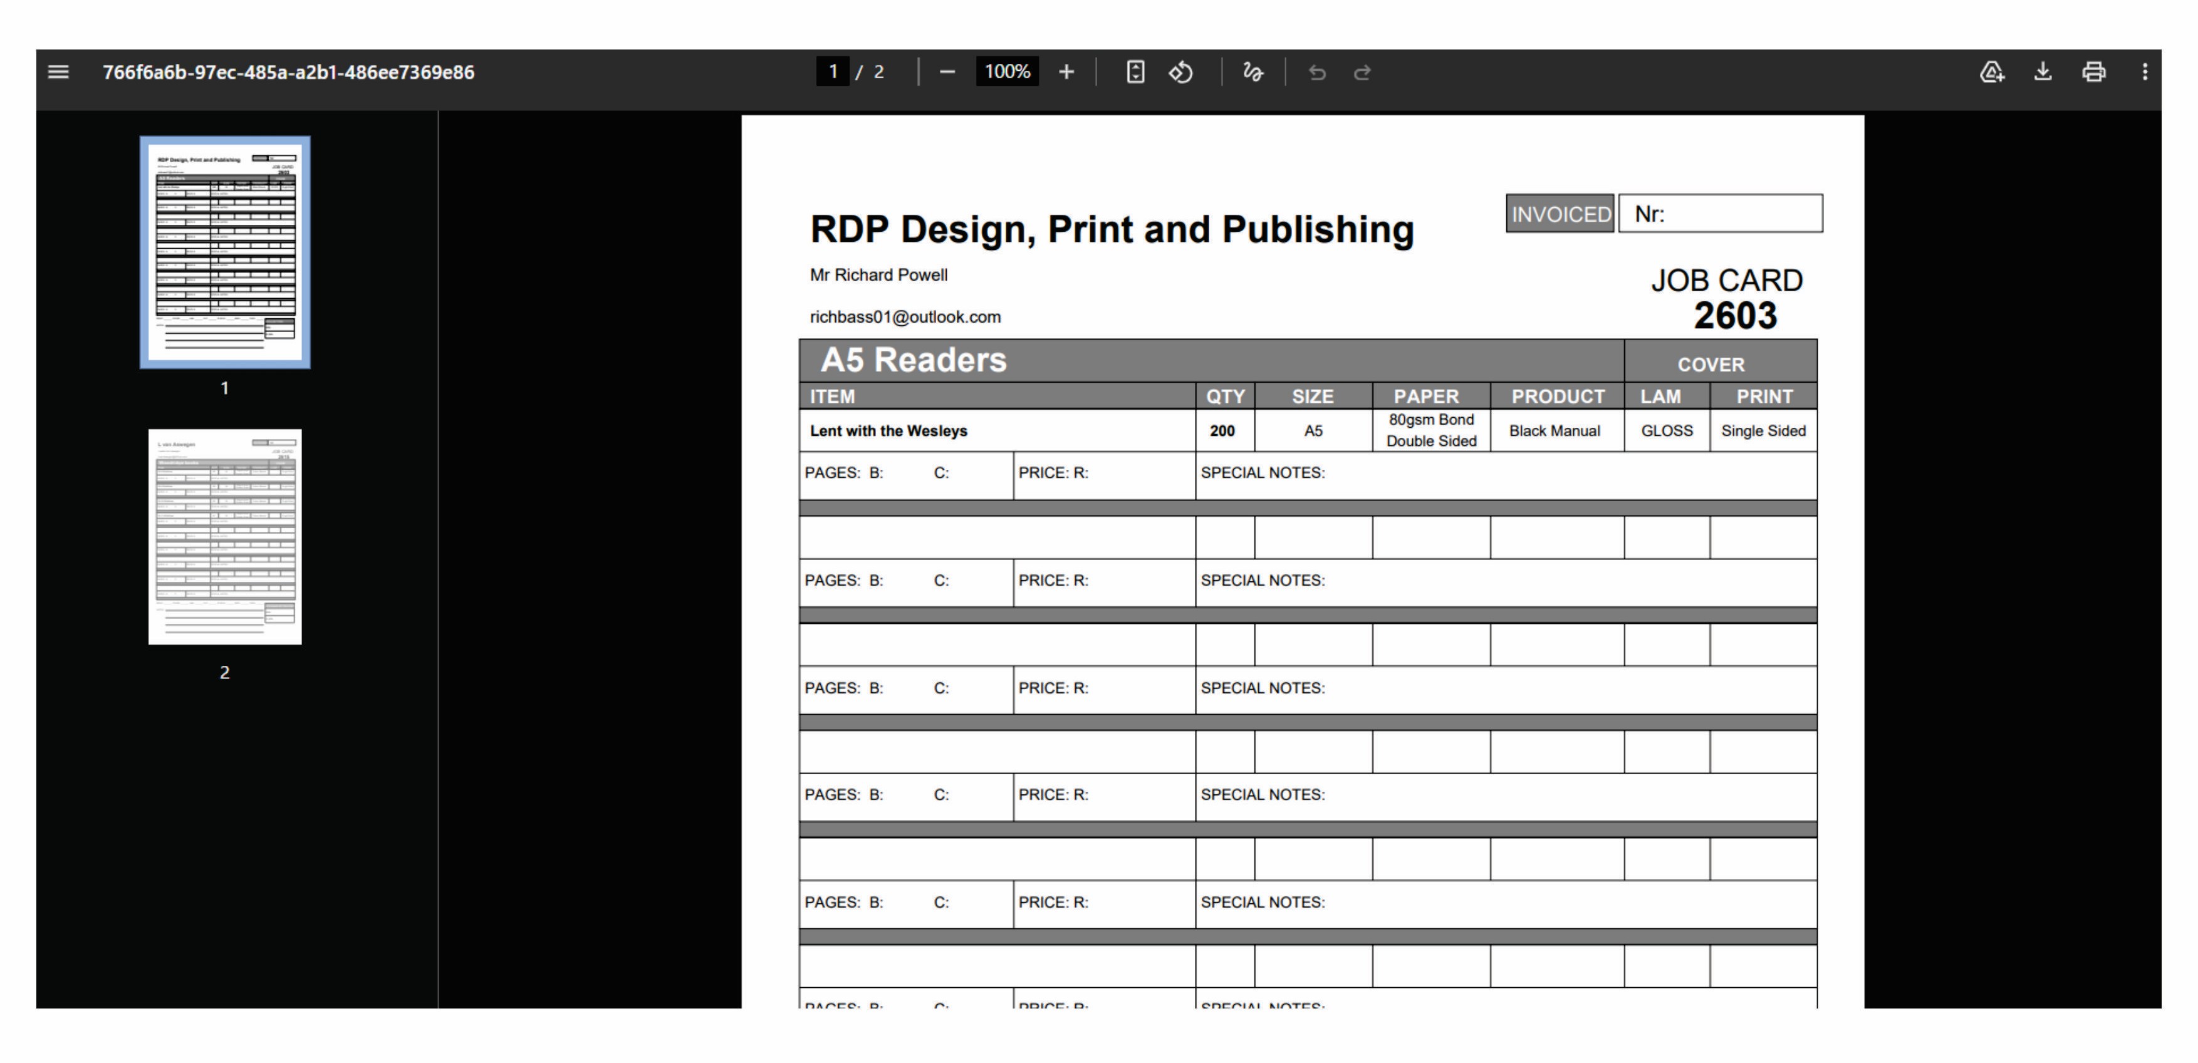Redo the last annotation action
This screenshot has width=2198, height=1063.
(1363, 73)
